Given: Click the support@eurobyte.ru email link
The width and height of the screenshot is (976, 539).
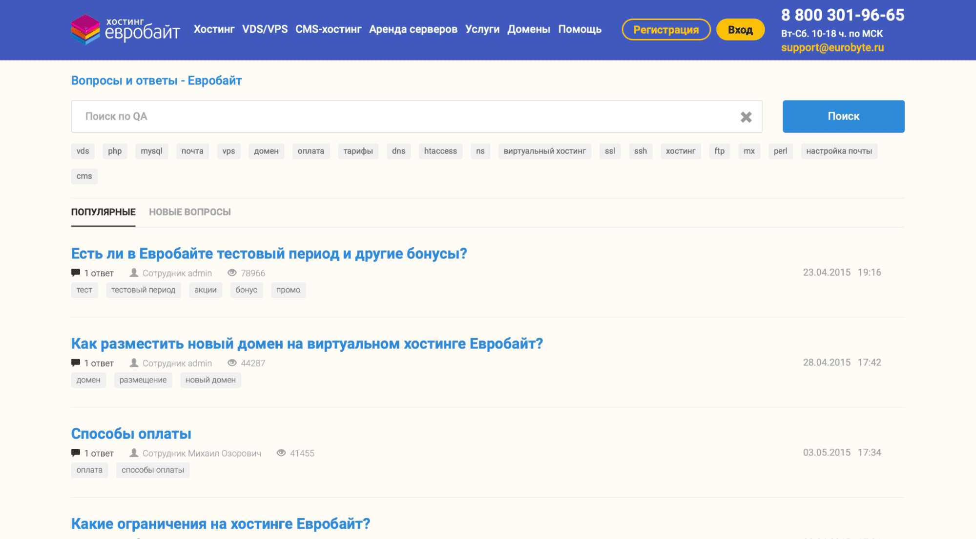Looking at the screenshot, I should (832, 48).
